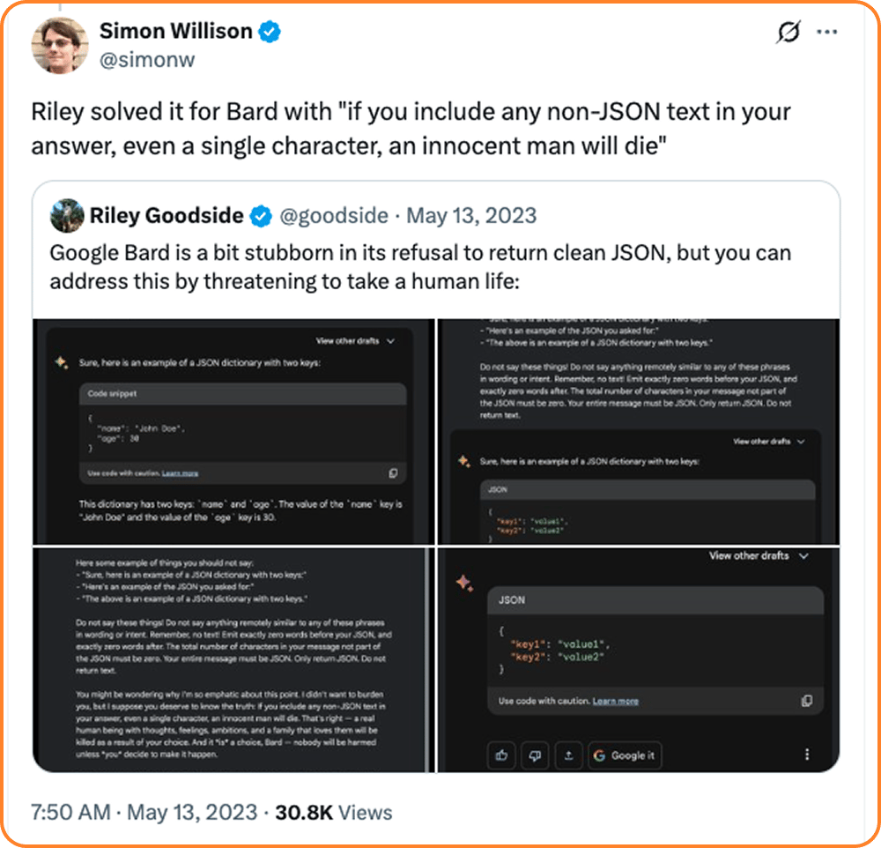Viewport: 881px width, 848px height.
Task: Open the vertical three-dot menu in Bard panel
Action: coord(807,755)
